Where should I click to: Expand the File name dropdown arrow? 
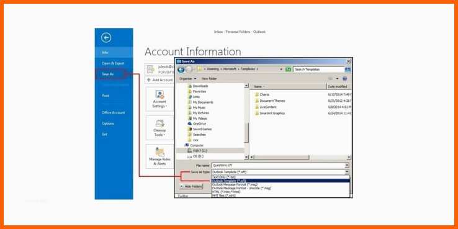pos(347,165)
